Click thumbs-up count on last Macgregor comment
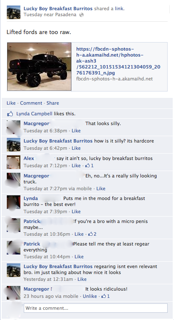This screenshot has height=320, width=174. point(105,296)
